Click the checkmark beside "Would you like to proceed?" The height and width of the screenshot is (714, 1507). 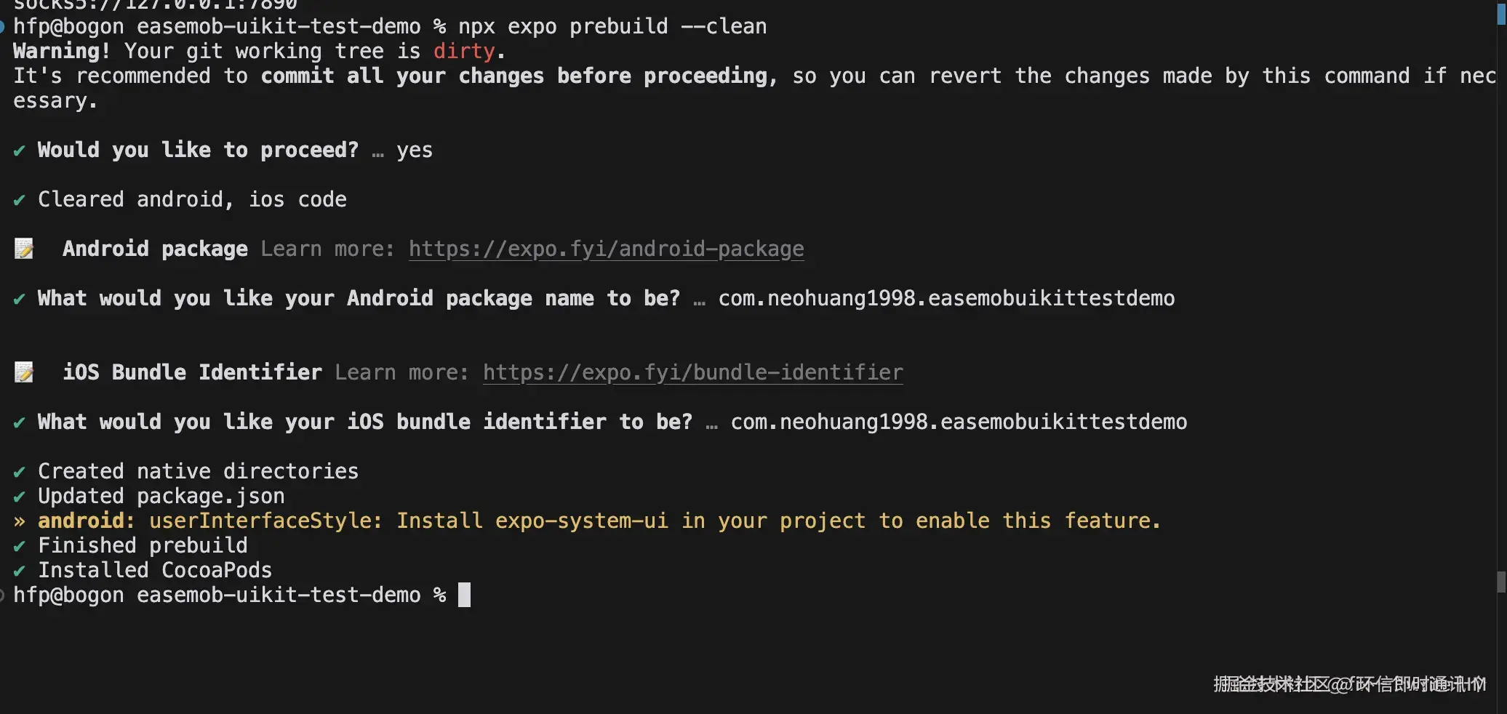20,151
